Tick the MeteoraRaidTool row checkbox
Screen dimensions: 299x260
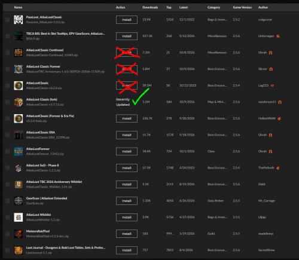pyautogui.click(x=8, y=234)
